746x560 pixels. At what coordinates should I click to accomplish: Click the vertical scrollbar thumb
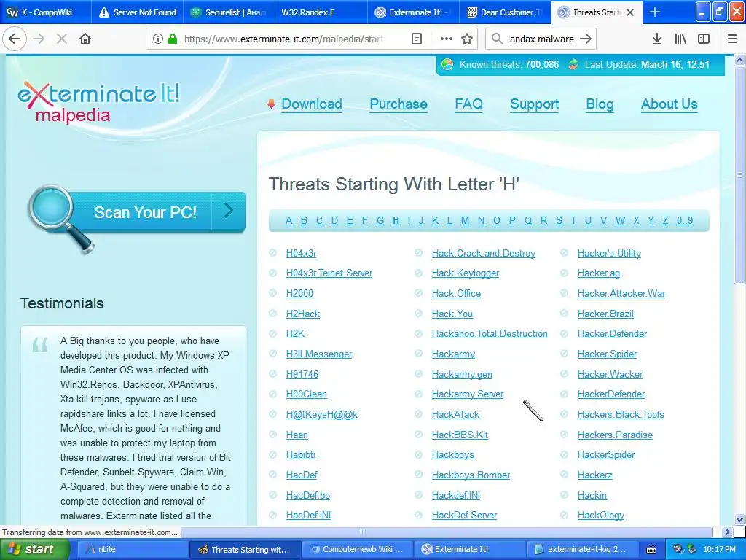point(739,175)
